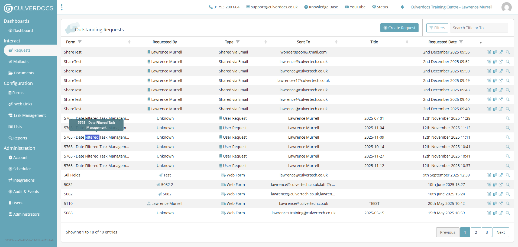518x247 pixels.
Task: Click magnifier icon on the 2025-07-01 request row
Action: [507, 118]
